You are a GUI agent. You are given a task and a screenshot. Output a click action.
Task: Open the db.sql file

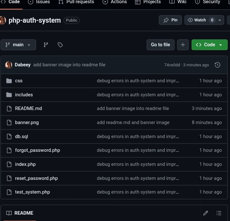pos(22,136)
